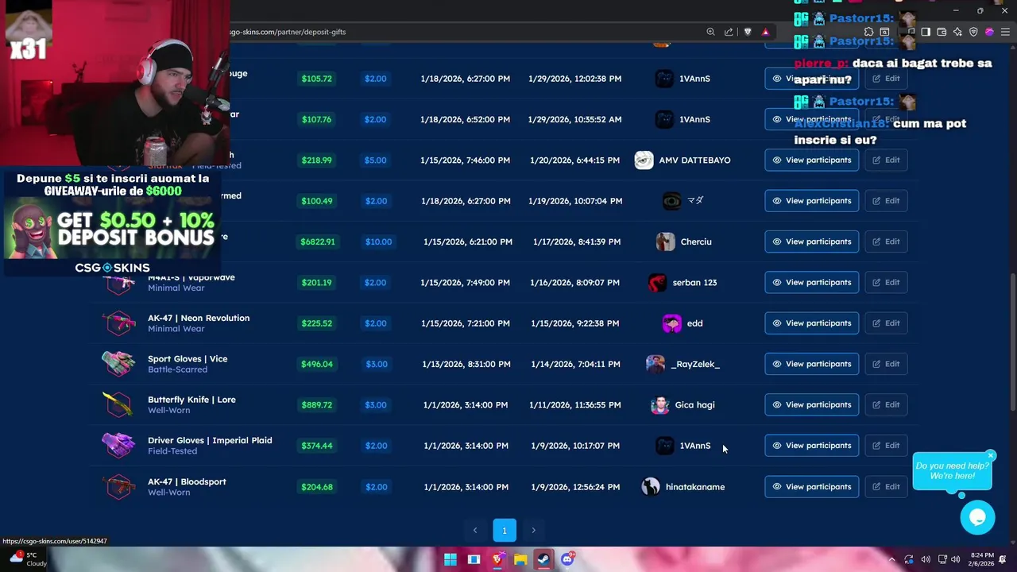
Task: View participants for Cherciu's $6822.91 gift
Action: (811, 242)
